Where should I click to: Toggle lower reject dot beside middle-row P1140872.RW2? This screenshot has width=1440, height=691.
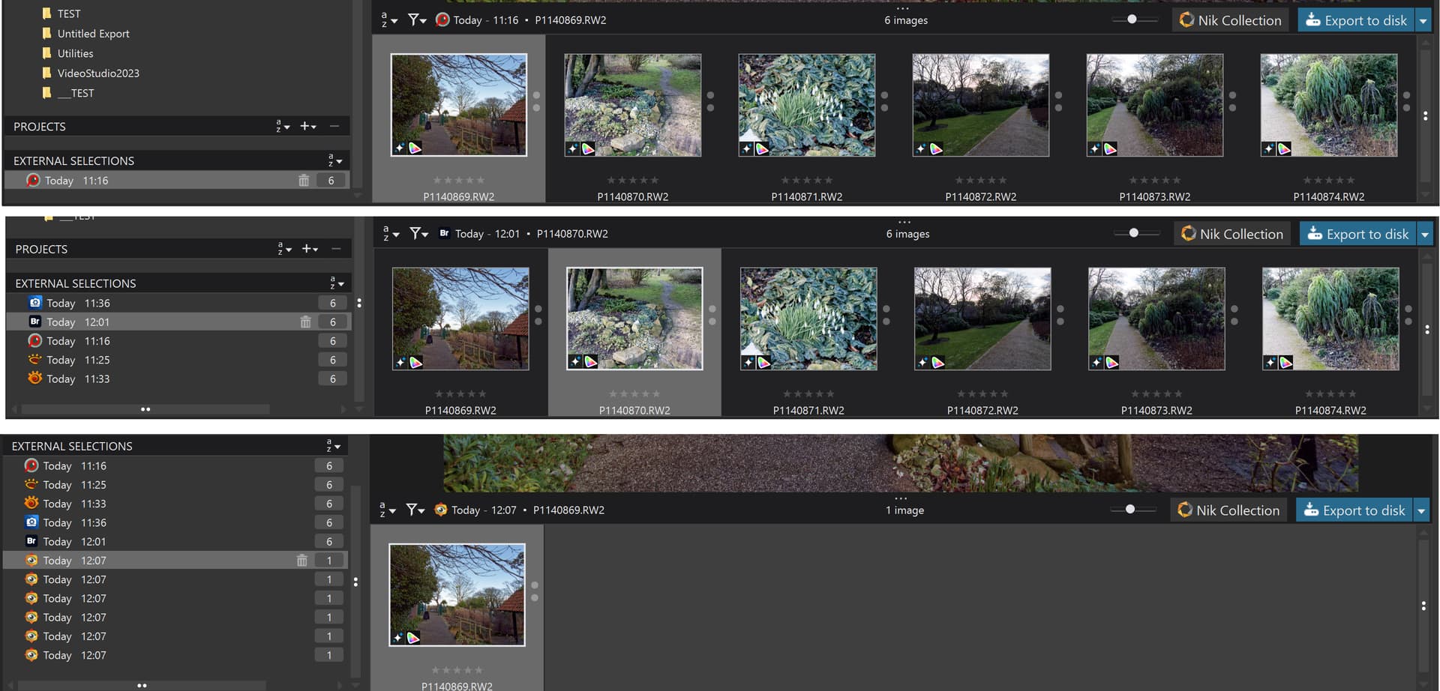point(1060,322)
